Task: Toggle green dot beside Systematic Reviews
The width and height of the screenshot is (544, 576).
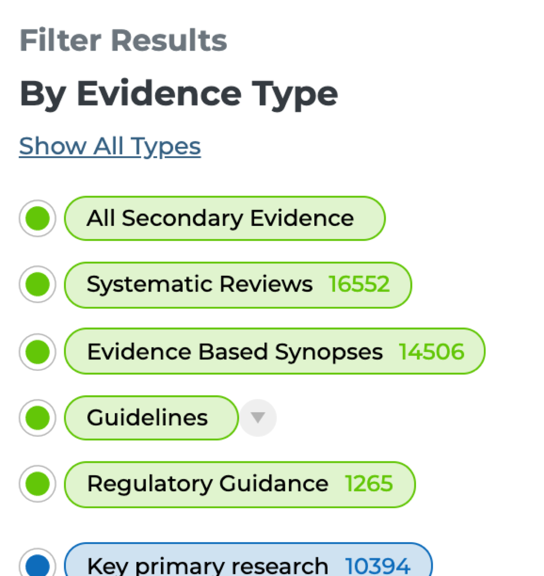Action: (37, 284)
